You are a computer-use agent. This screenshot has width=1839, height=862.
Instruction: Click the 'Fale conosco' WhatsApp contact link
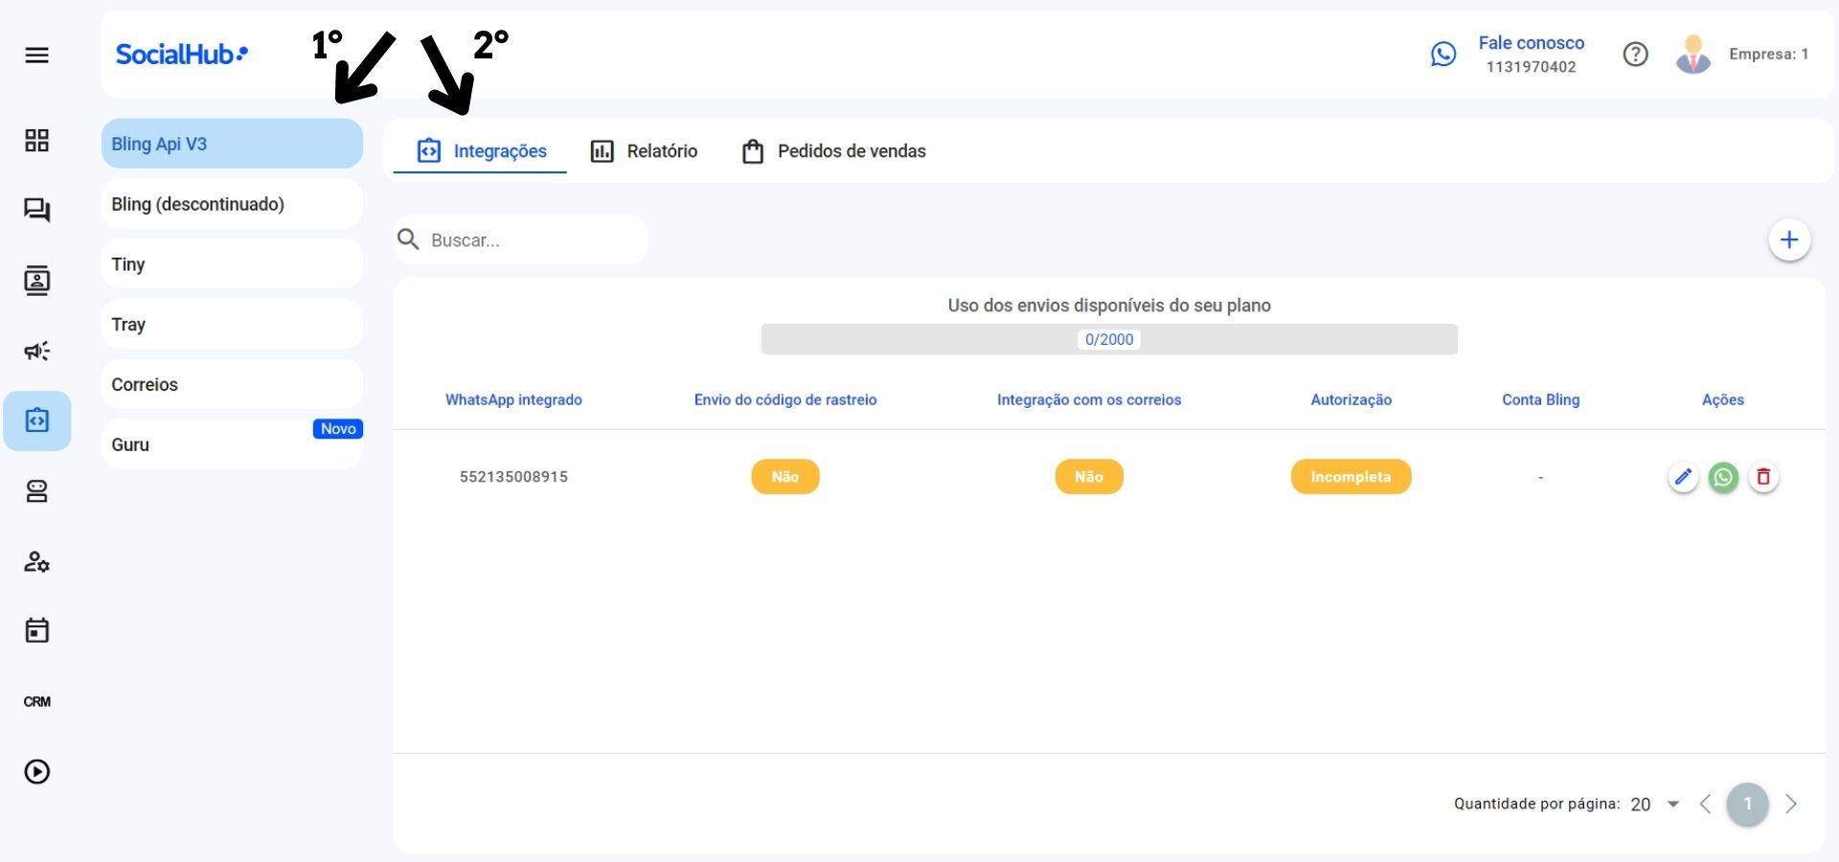(1531, 42)
